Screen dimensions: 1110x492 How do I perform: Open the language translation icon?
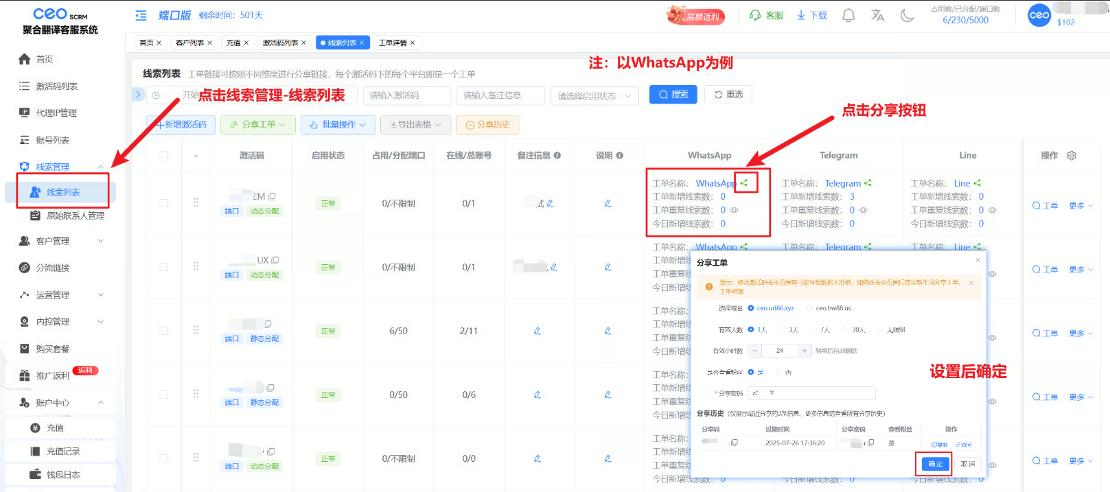(877, 15)
